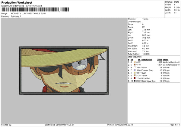This screenshot has width=181, height=127.
Task: Click the Trims value '22'
Action: [143, 27]
